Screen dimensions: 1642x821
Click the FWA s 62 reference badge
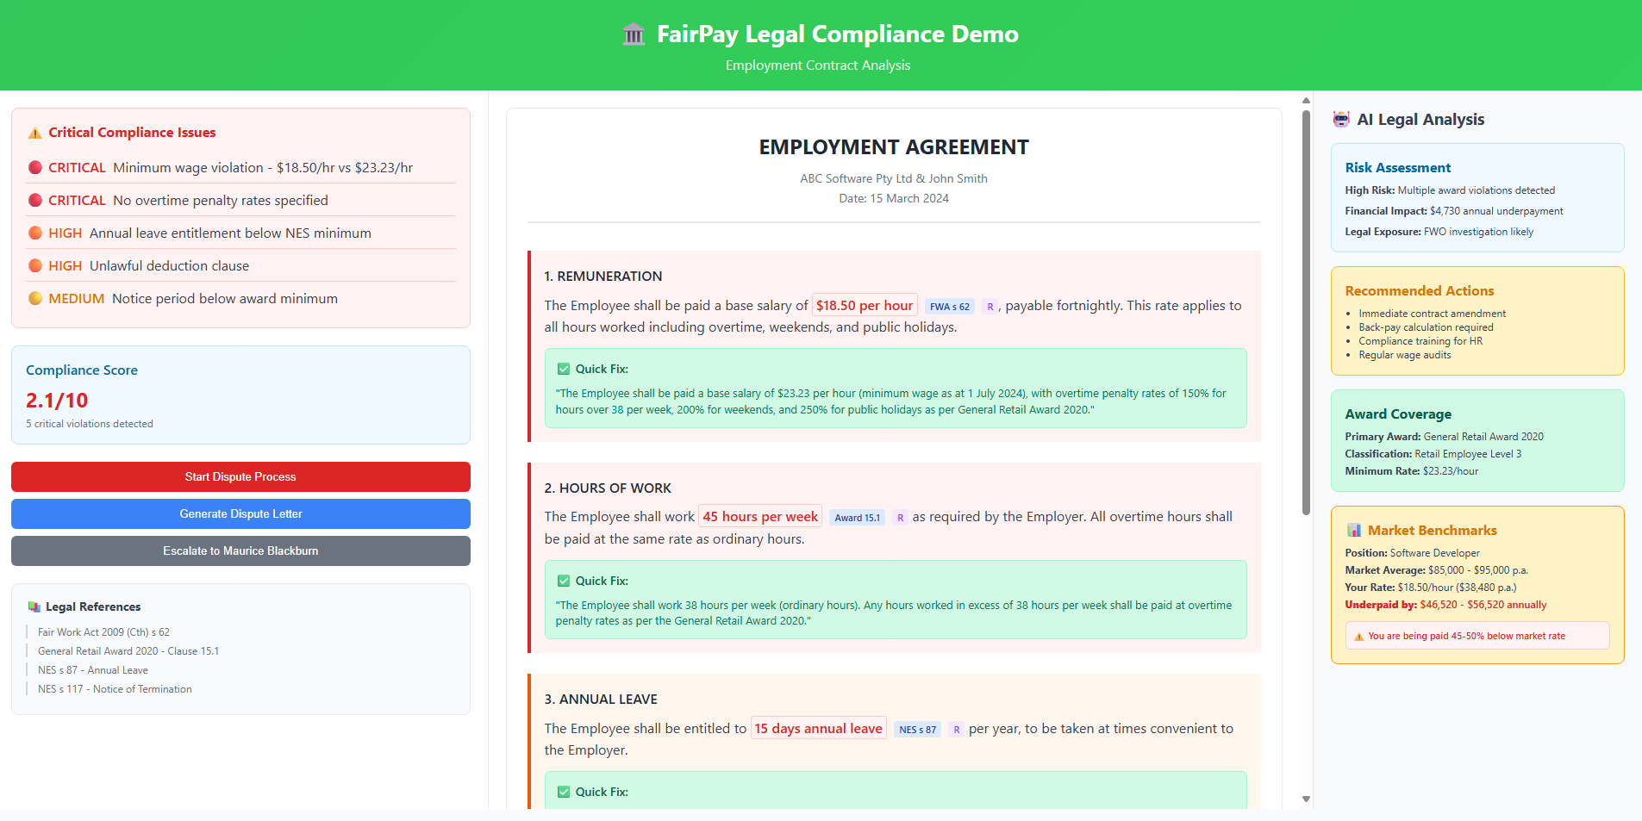click(x=950, y=307)
